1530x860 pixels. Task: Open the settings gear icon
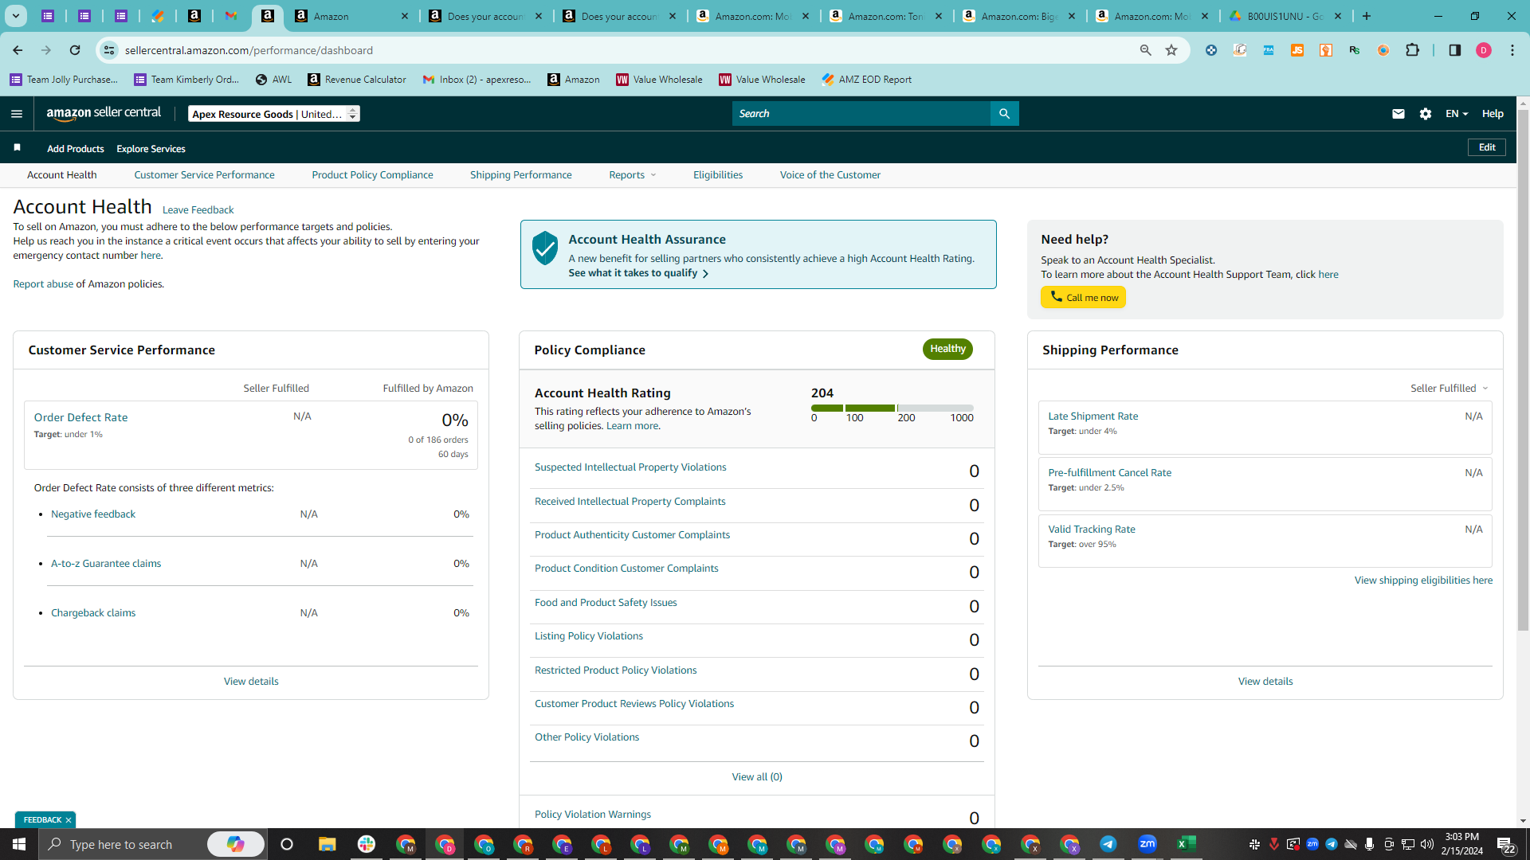tap(1426, 114)
